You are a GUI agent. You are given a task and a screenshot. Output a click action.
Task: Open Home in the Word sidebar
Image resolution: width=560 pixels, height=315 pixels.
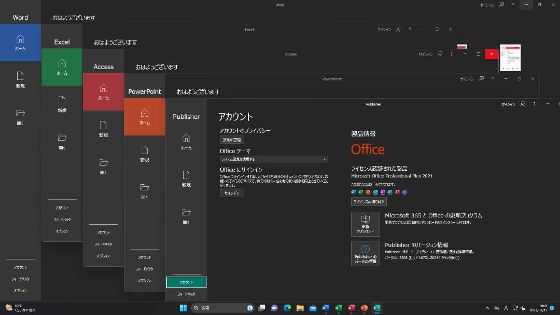tap(20, 43)
